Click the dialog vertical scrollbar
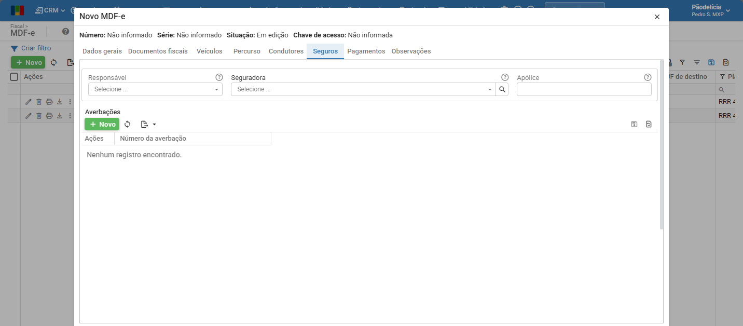Image resolution: width=743 pixels, height=326 pixels. 662,145
